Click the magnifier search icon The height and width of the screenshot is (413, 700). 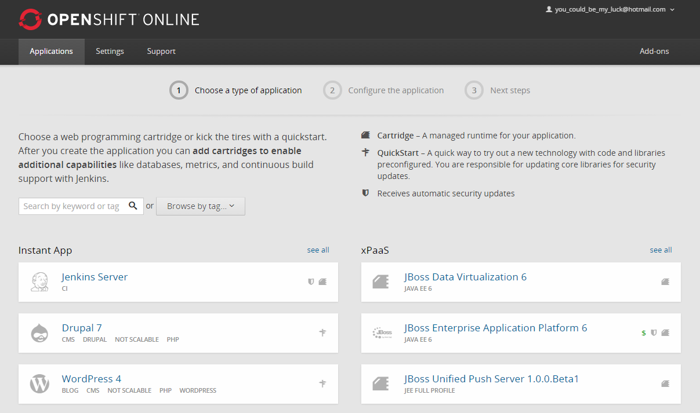(x=133, y=206)
